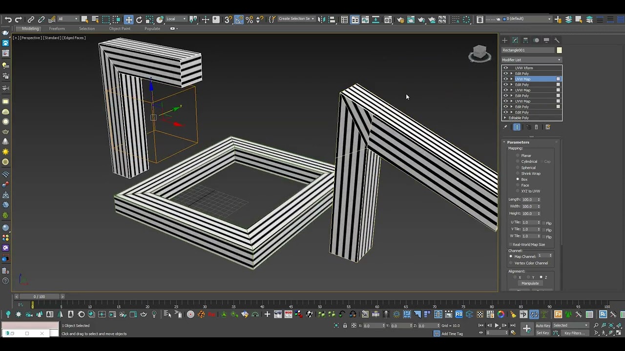
Task: Open the Render Setup teapot icon
Action: click(400, 19)
